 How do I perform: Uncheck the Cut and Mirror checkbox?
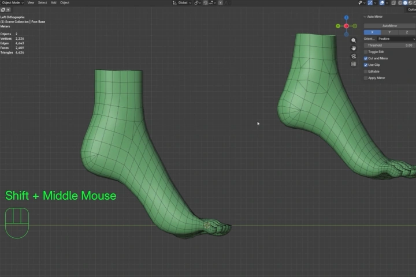tap(366, 58)
